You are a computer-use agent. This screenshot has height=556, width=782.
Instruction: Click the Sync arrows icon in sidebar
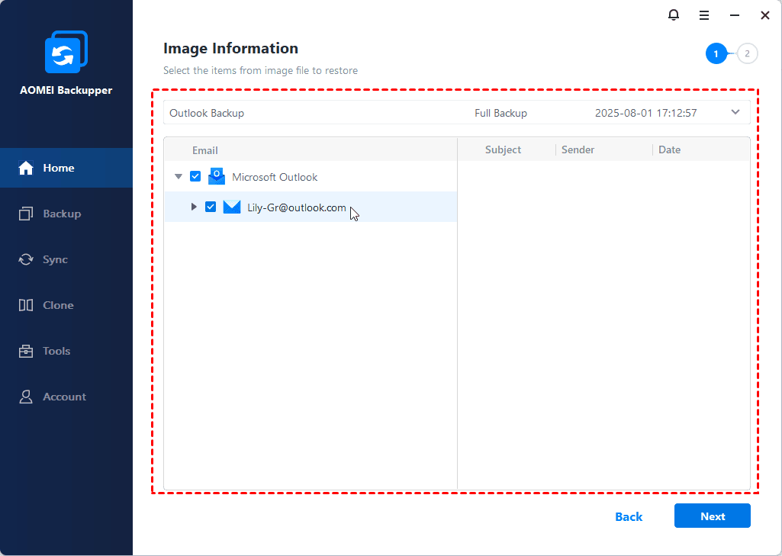point(26,259)
